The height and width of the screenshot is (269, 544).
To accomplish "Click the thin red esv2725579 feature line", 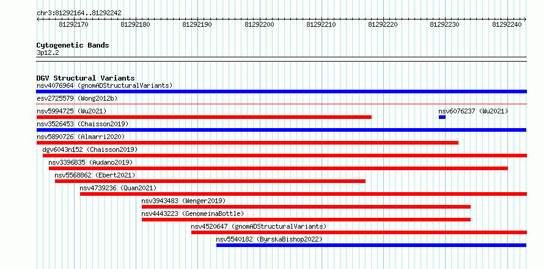I will point(281,104).
